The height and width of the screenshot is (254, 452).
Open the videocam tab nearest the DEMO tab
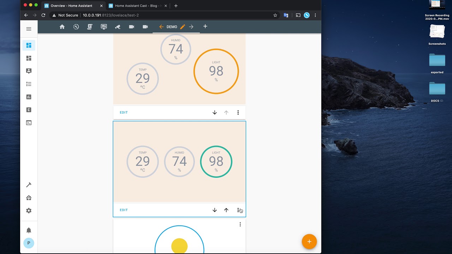[x=145, y=27]
